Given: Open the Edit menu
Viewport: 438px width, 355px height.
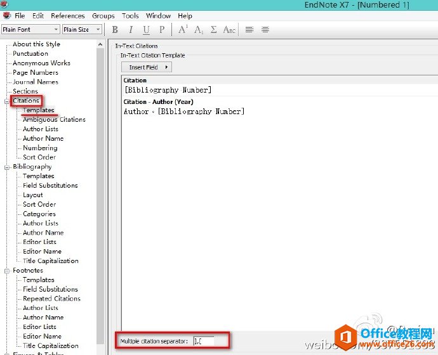Looking at the screenshot, I should pyautogui.click(x=38, y=16).
